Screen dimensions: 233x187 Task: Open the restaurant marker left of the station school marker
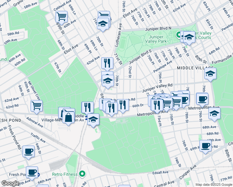click(x=88, y=107)
